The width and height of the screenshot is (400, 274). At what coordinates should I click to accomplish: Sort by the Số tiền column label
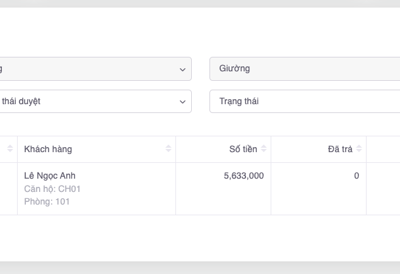243,149
